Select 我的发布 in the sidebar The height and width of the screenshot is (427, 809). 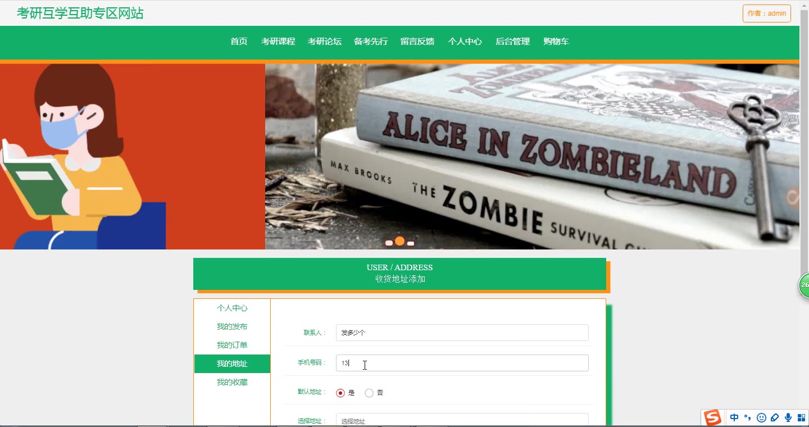[x=232, y=326]
